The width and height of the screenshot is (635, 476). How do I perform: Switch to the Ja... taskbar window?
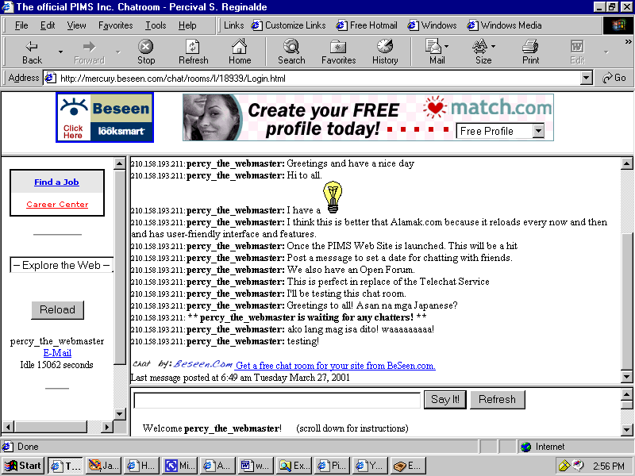pos(104,466)
